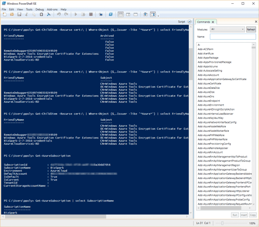The height and width of the screenshot is (227, 259).
Task: Toggle Show Script Pane Top layout
Action: (121, 15)
